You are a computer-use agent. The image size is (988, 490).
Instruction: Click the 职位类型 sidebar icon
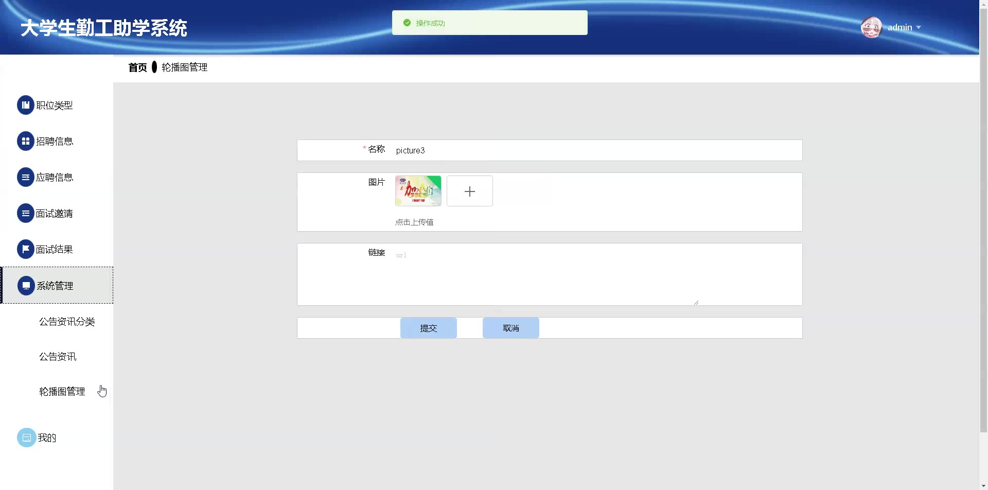coord(26,105)
